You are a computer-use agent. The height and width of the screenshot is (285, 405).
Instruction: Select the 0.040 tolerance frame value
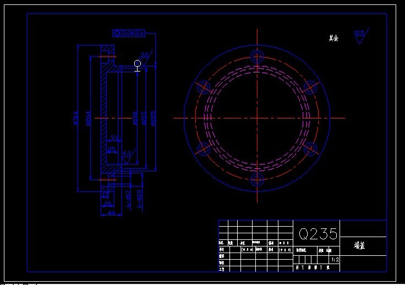coord(130,34)
